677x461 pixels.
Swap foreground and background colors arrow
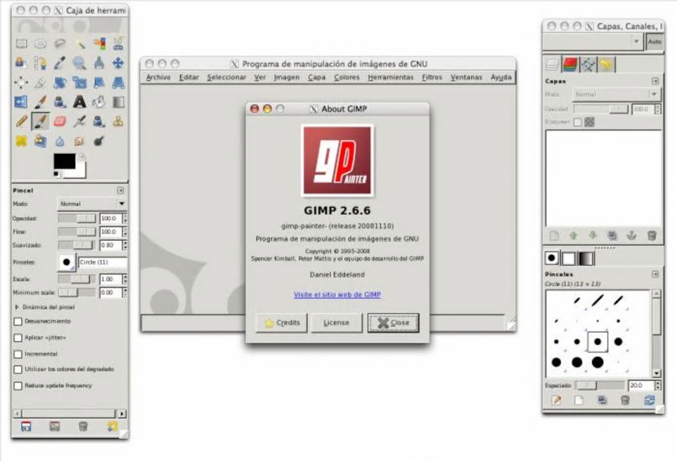pyautogui.click(x=82, y=157)
